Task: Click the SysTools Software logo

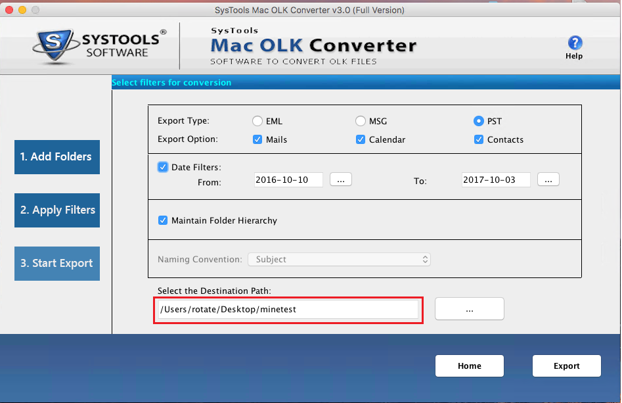Action: (x=99, y=46)
